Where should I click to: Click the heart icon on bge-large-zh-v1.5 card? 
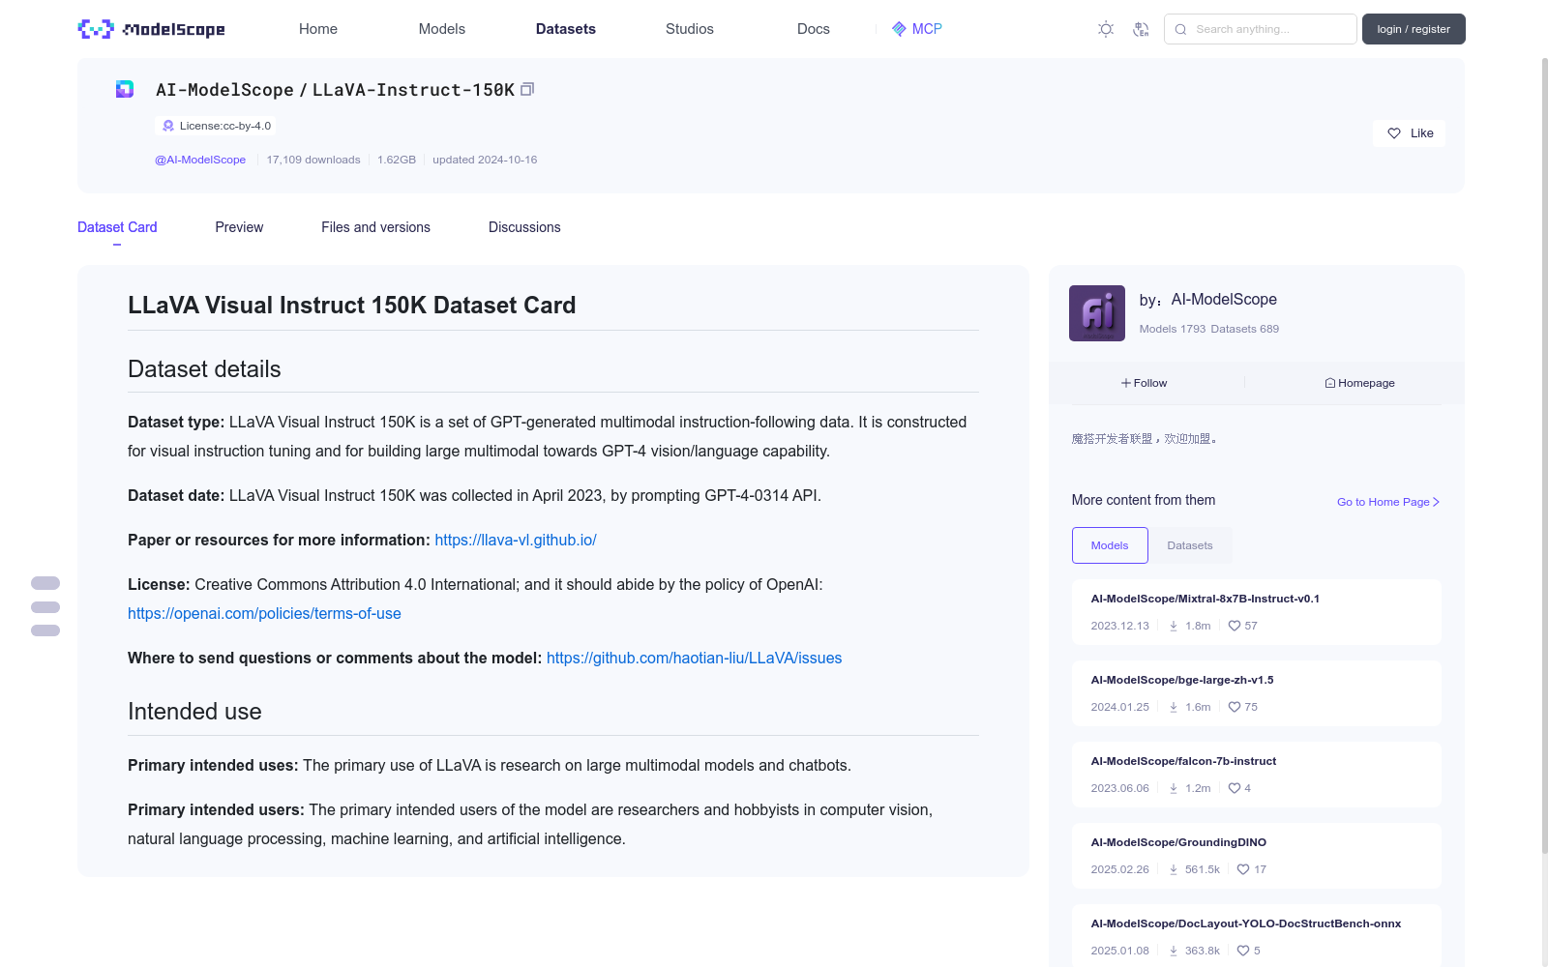(x=1235, y=707)
